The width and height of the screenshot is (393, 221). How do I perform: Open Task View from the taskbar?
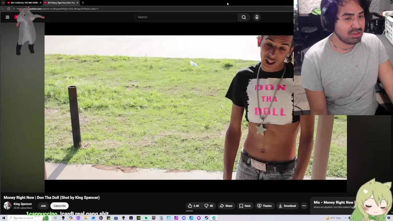55,218
